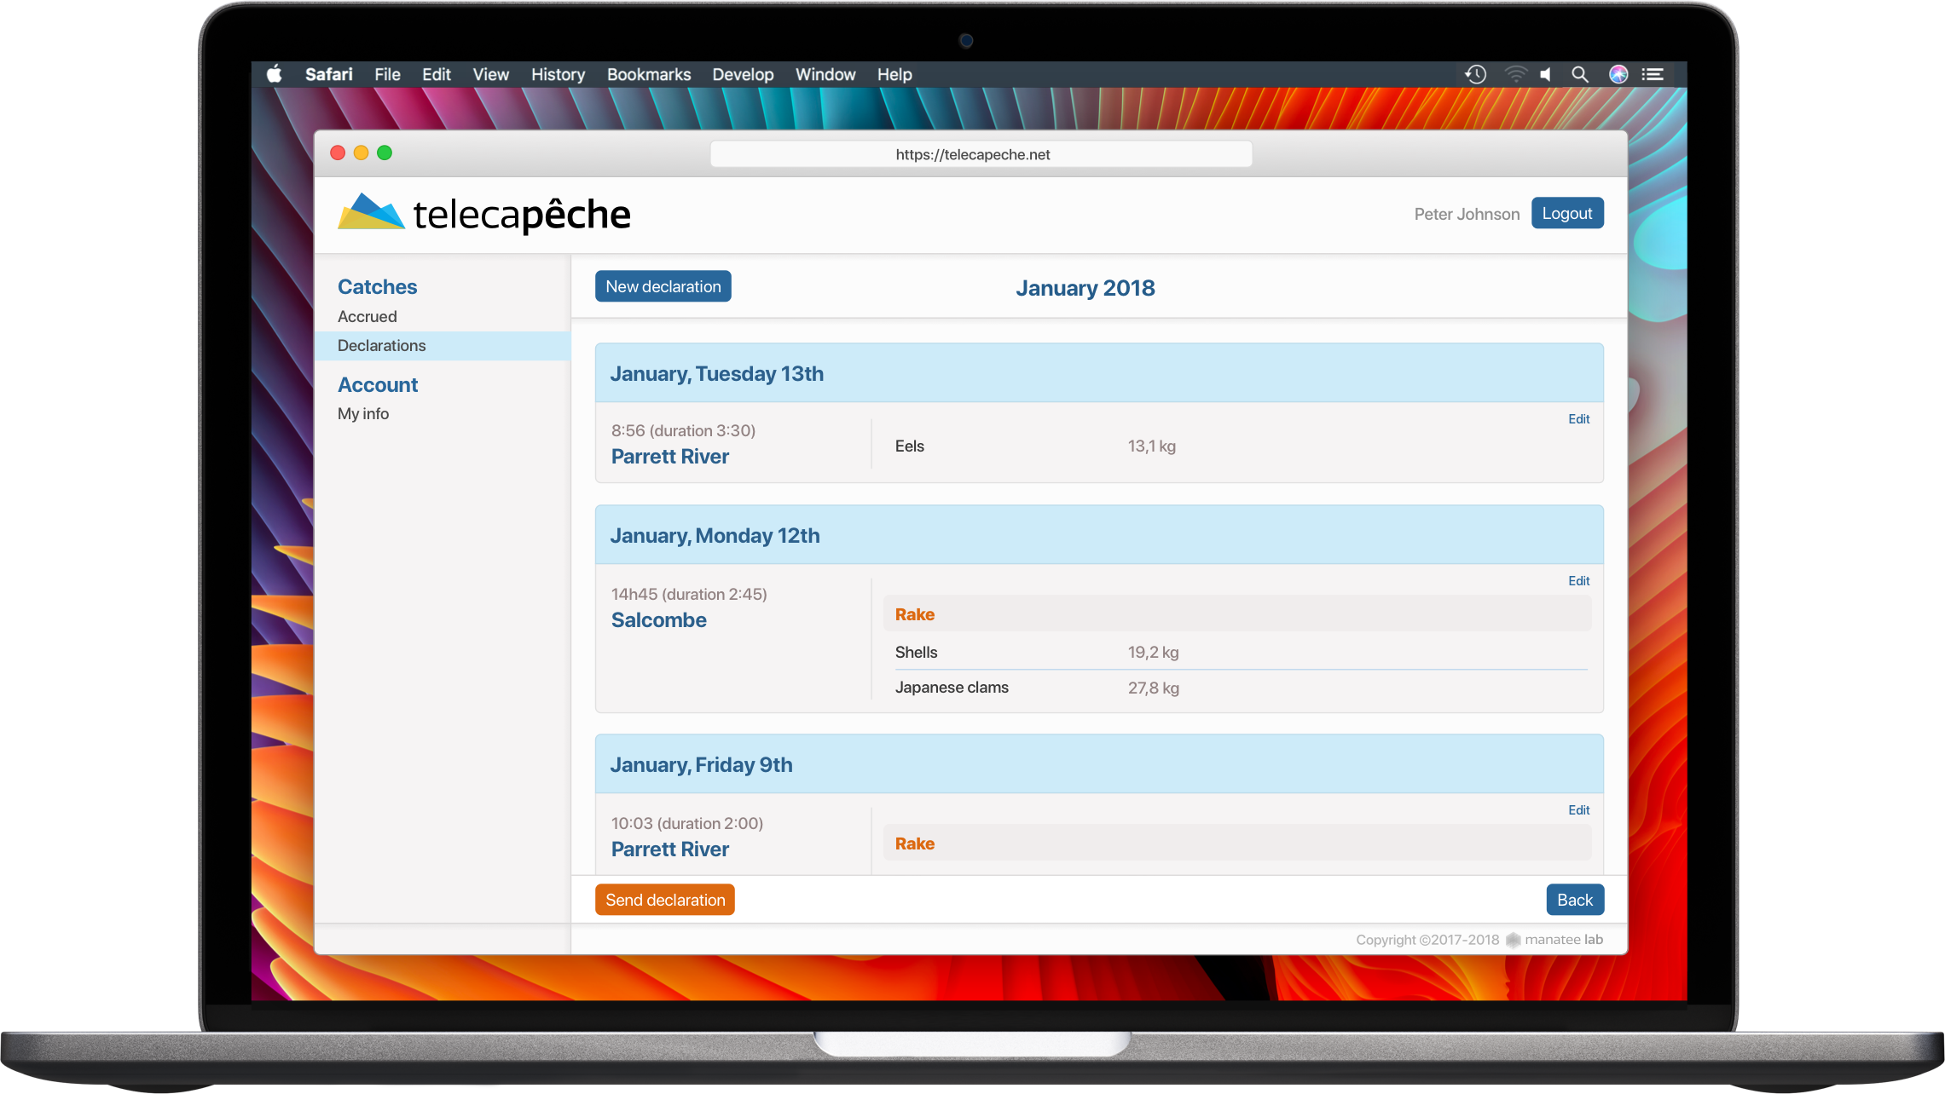Open the Time Machine status icon
Screen dimensions: 1945x1094
coord(1475,74)
